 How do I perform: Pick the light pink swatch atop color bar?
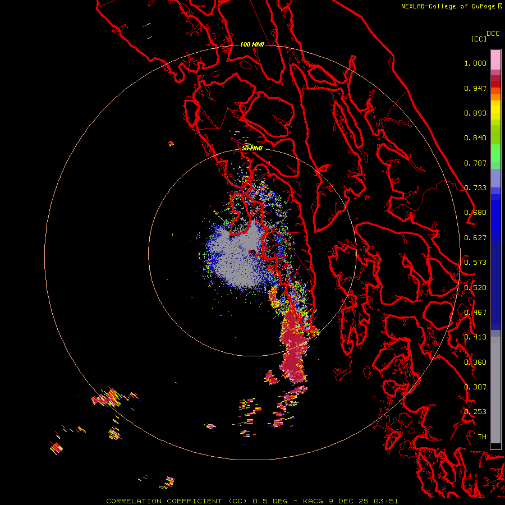(495, 59)
